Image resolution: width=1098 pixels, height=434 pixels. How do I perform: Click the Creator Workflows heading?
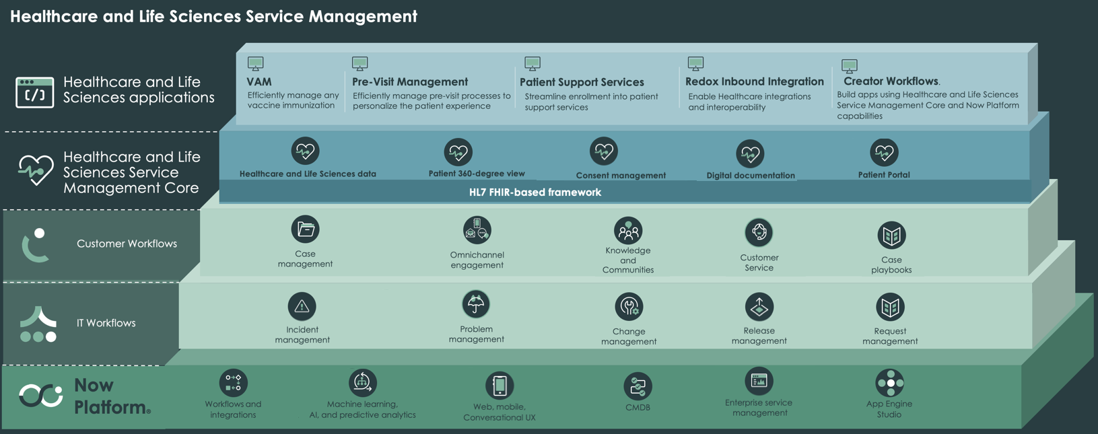[891, 81]
